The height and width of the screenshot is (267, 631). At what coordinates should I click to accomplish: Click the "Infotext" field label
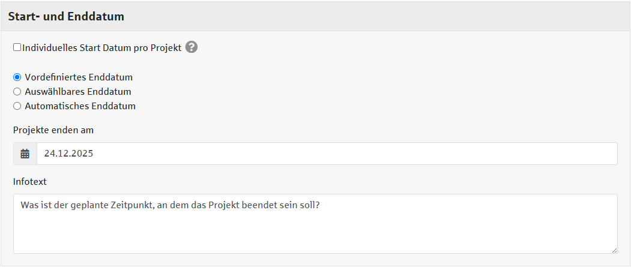(30, 181)
